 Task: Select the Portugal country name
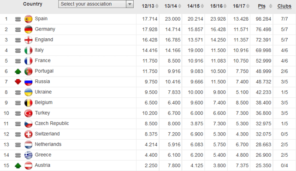44,71
